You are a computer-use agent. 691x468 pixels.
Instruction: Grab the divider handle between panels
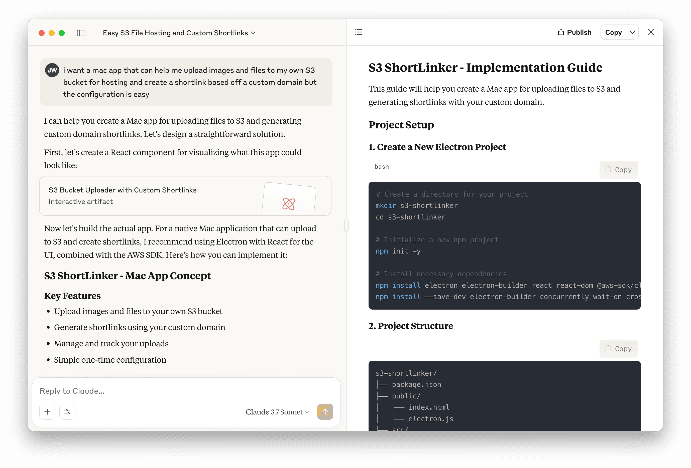347,225
